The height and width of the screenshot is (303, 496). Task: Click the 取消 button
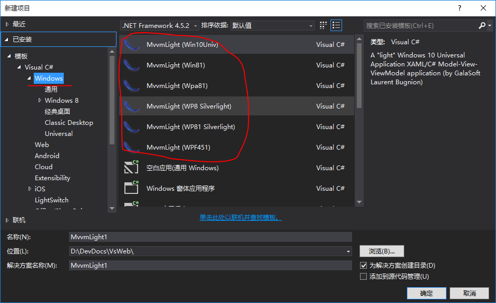click(469, 293)
